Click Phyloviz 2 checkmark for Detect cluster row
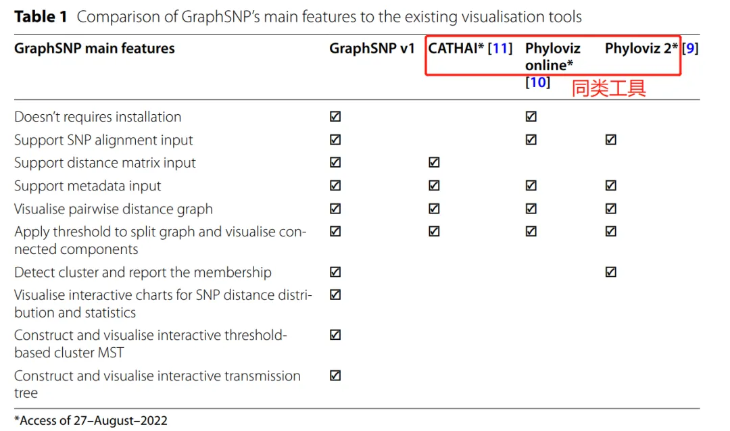 [x=611, y=272]
